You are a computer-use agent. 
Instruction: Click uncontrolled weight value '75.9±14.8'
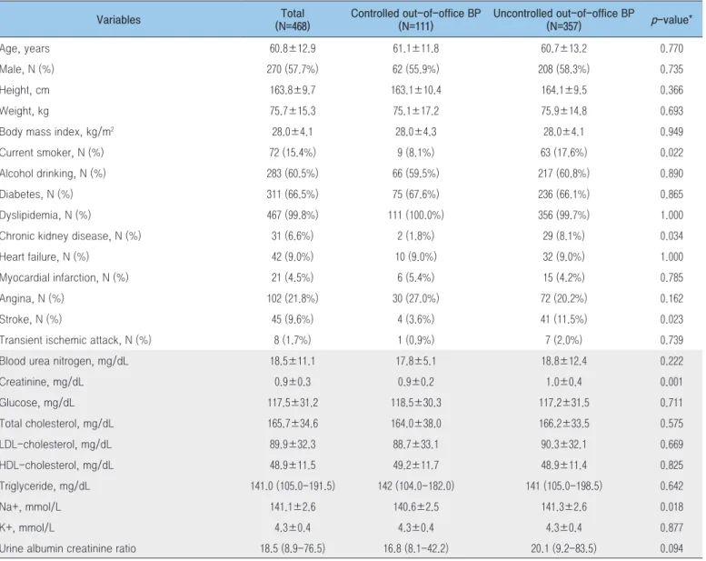coord(563,111)
